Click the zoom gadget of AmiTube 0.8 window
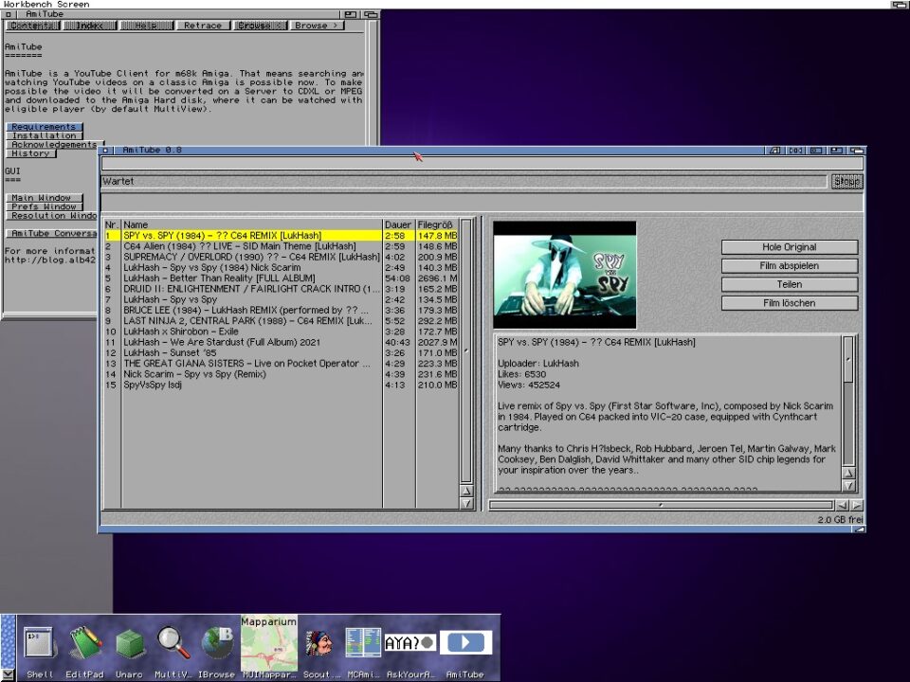 coord(836,151)
